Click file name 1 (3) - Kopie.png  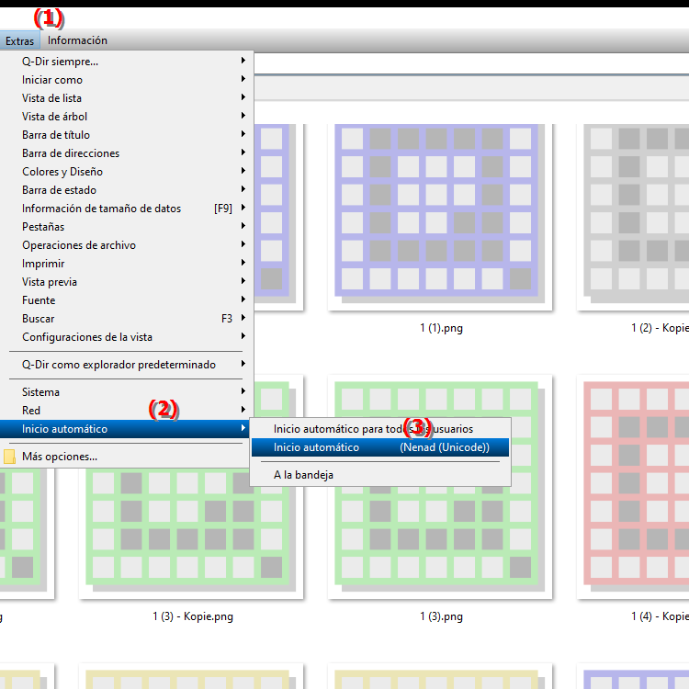coord(193,616)
